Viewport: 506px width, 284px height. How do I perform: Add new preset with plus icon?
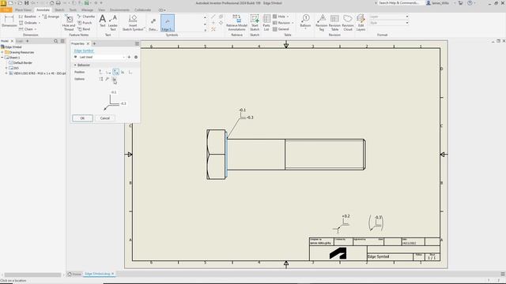pos(129,57)
